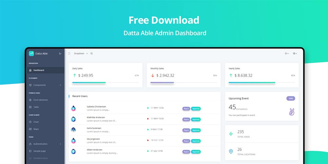Click the peace hand icon in Upcoming Event
Screen dimensions: 328x164
pyautogui.click(x=292, y=112)
